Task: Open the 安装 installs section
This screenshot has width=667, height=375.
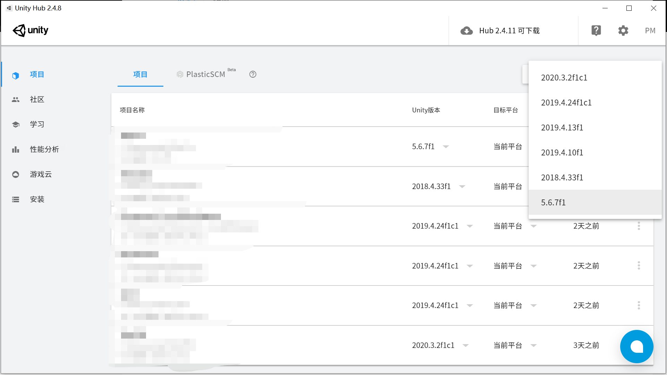Action: (37, 199)
